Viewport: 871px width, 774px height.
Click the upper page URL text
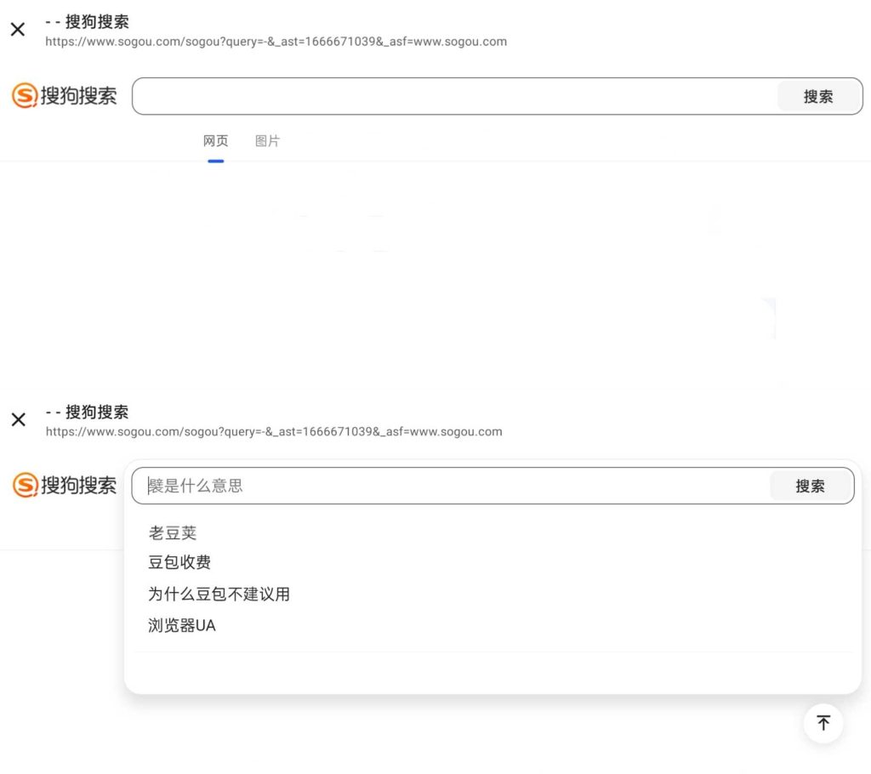[276, 42]
